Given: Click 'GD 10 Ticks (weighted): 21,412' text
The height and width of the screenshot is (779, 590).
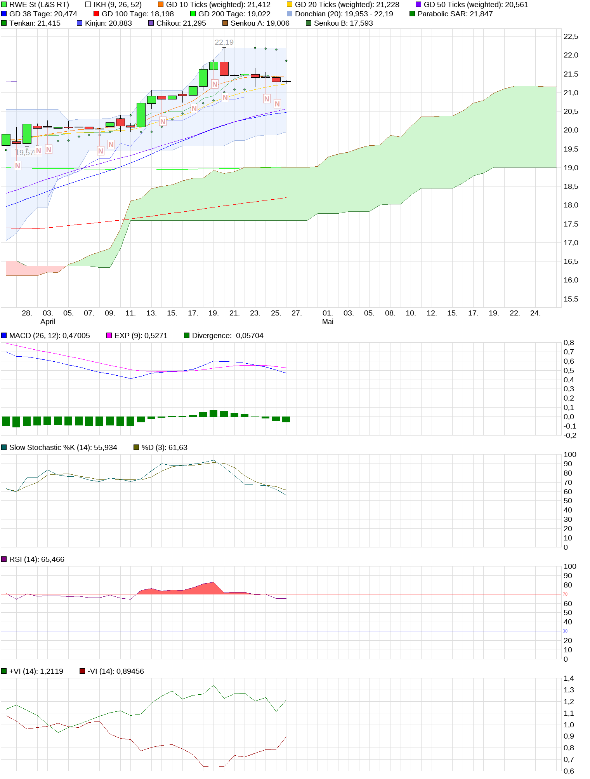Looking at the screenshot, I should pyautogui.click(x=218, y=5).
